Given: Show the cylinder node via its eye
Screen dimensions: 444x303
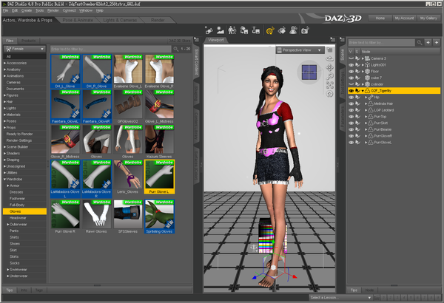Looking at the screenshot, I should click(351, 84).
